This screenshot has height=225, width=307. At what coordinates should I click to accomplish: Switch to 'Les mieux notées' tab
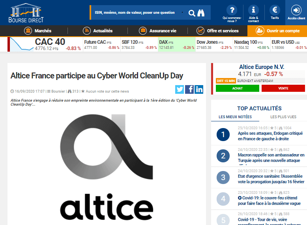[235, 117]
